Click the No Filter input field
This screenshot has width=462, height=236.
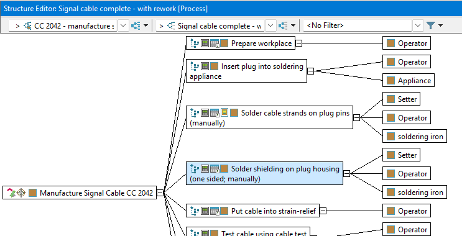358,25
